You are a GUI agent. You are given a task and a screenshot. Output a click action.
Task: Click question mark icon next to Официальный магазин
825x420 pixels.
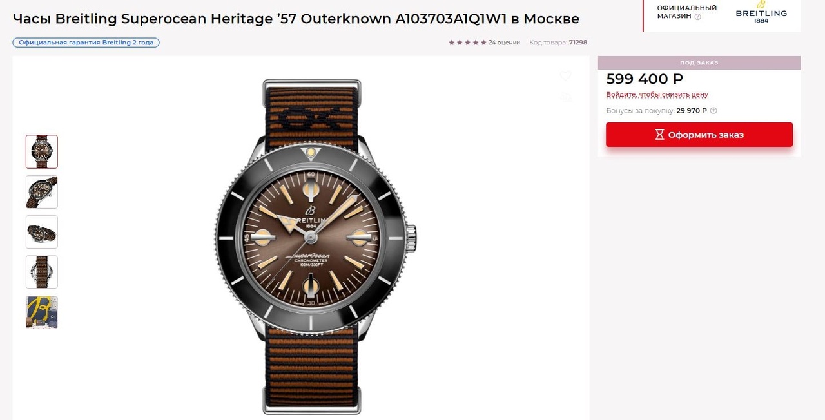tap(697, 17)
